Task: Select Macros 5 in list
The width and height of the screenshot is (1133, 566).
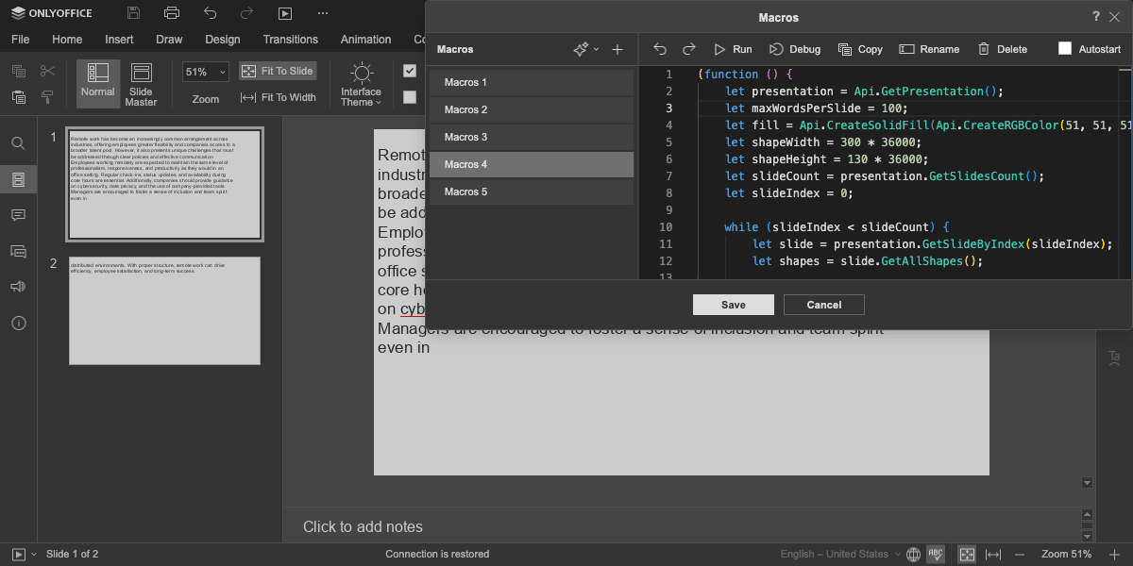Action: pyautogui.click(x=532, y=192)
